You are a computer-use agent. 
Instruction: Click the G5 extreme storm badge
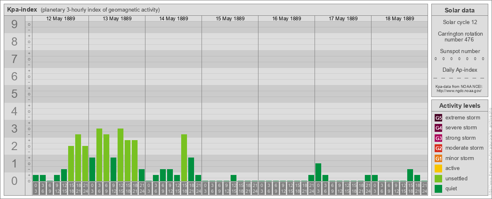[438, 118]
